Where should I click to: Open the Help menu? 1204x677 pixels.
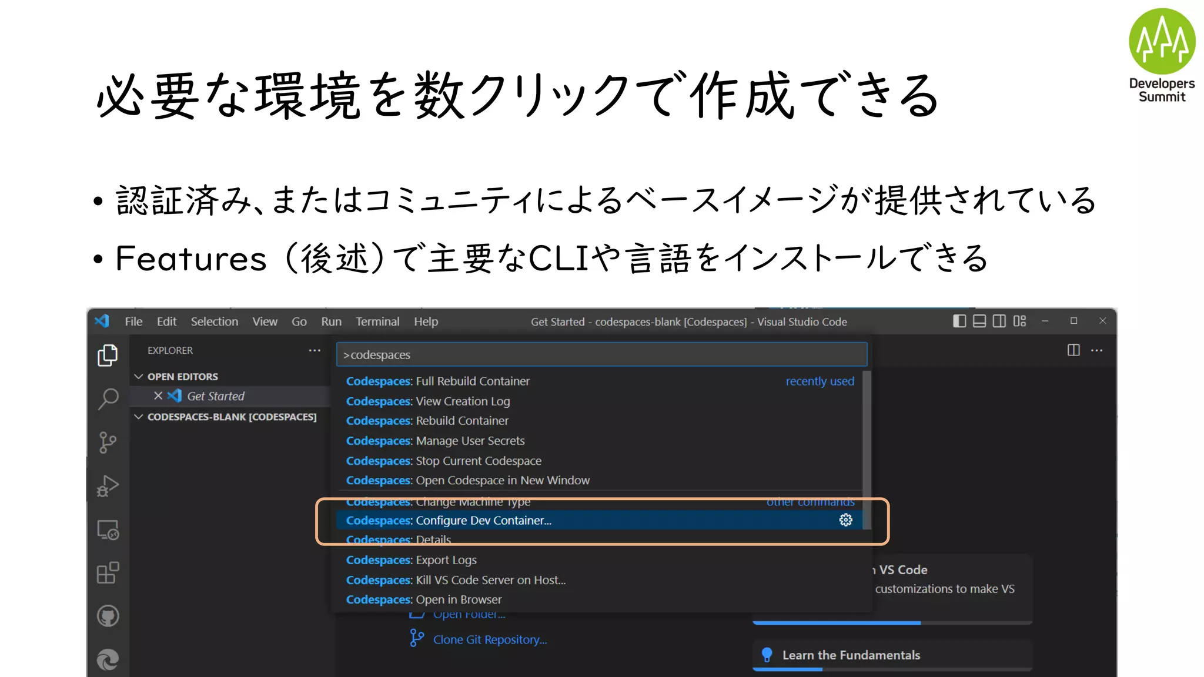(x=426, y=321)
